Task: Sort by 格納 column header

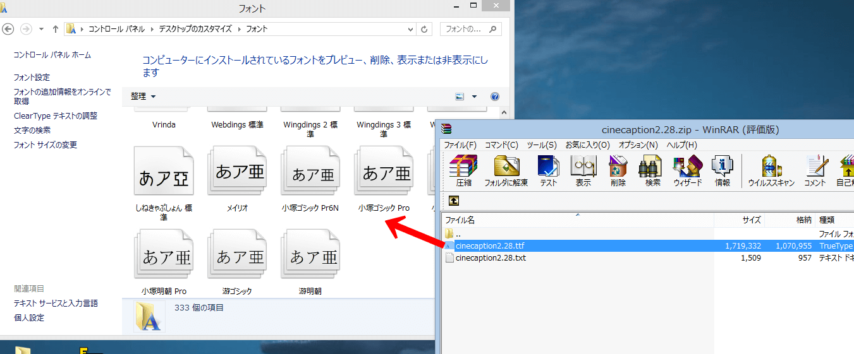Action: (790, 220)
